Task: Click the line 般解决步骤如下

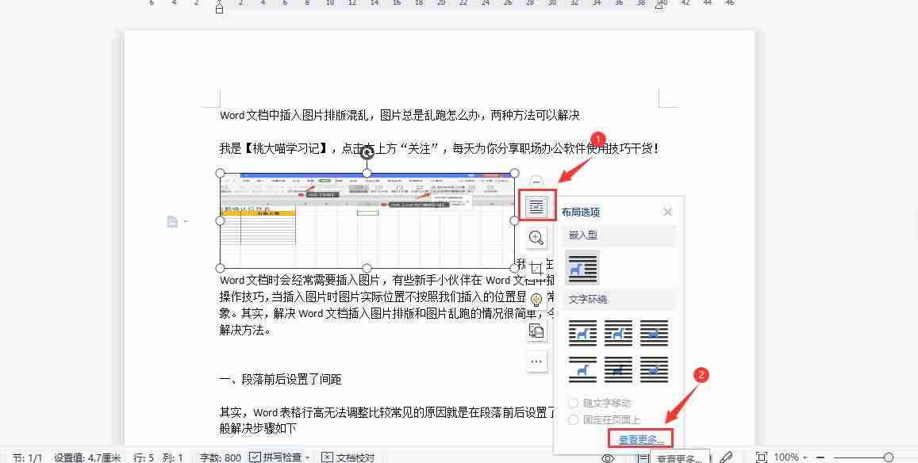Action: point(258,429)
